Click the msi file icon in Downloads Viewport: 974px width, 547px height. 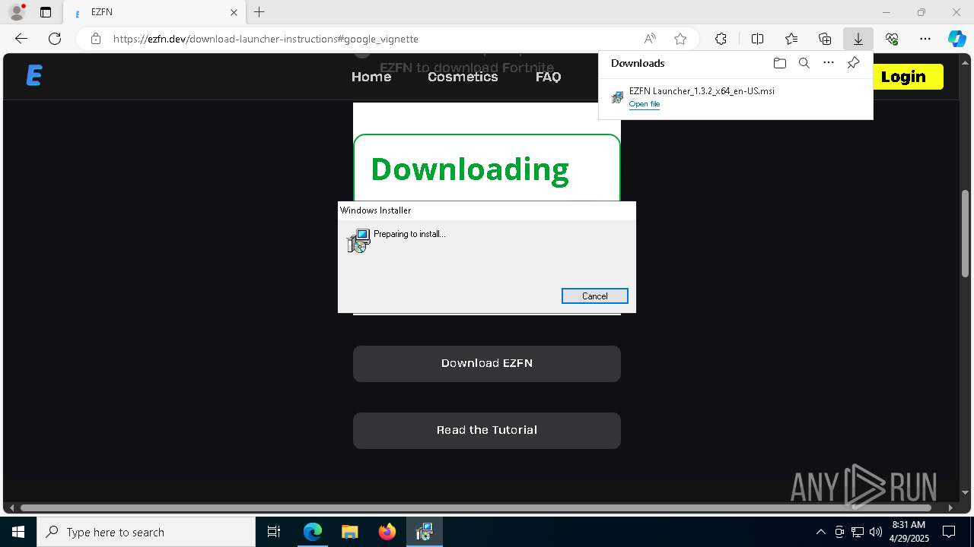[617, 97]
